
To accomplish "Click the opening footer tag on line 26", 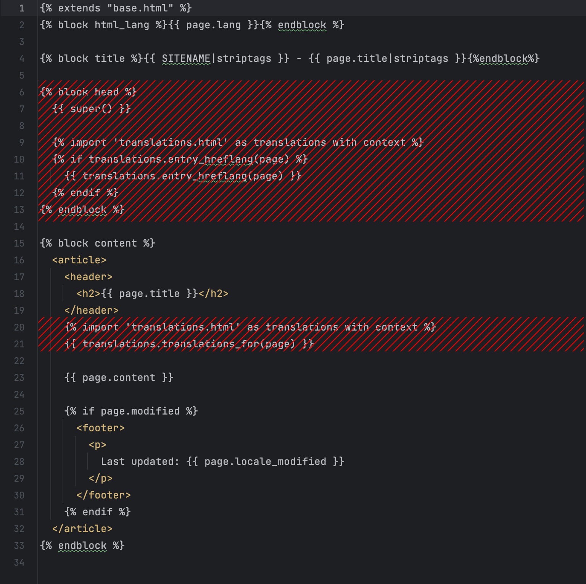I will point(101,428).
